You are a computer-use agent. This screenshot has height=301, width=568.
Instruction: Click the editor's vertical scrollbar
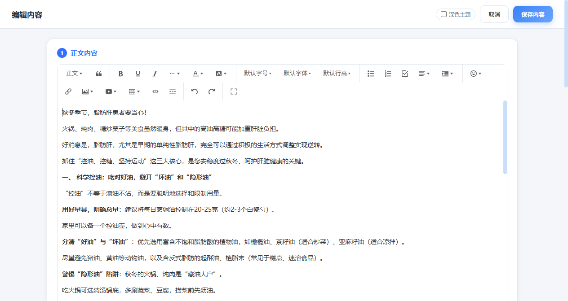tap(505, 137)
